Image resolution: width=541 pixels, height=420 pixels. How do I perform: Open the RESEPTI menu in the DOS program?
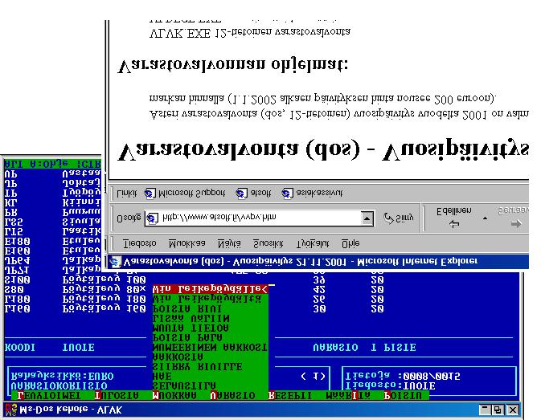tap(290, 396)
